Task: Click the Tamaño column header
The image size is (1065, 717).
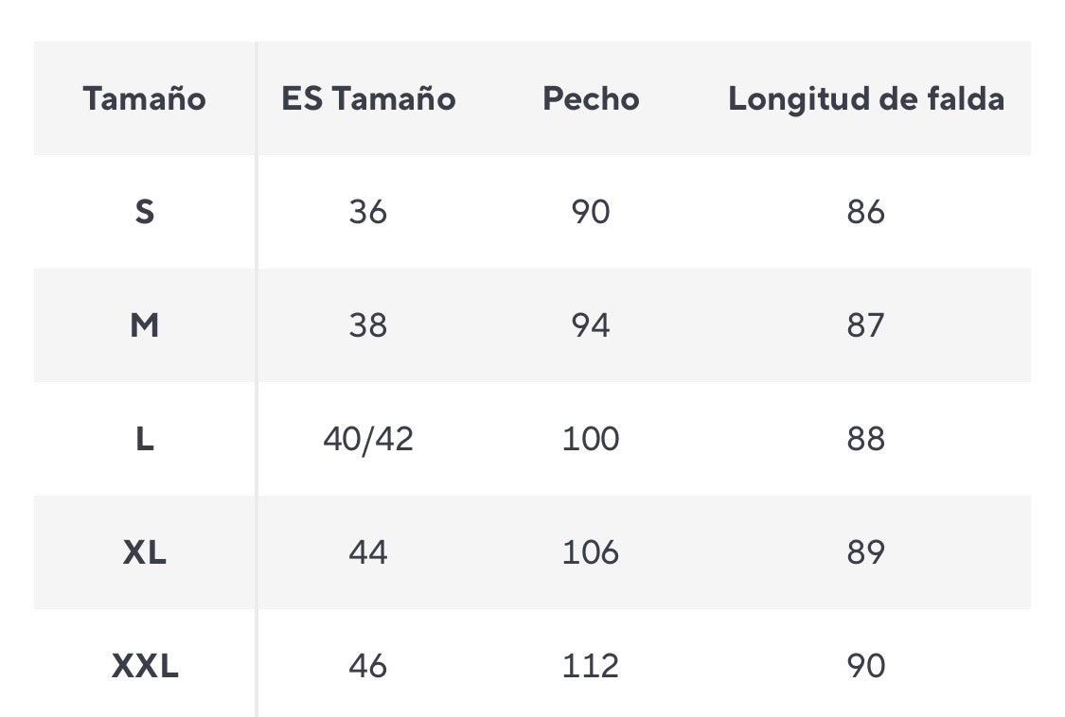Action: 144,98
